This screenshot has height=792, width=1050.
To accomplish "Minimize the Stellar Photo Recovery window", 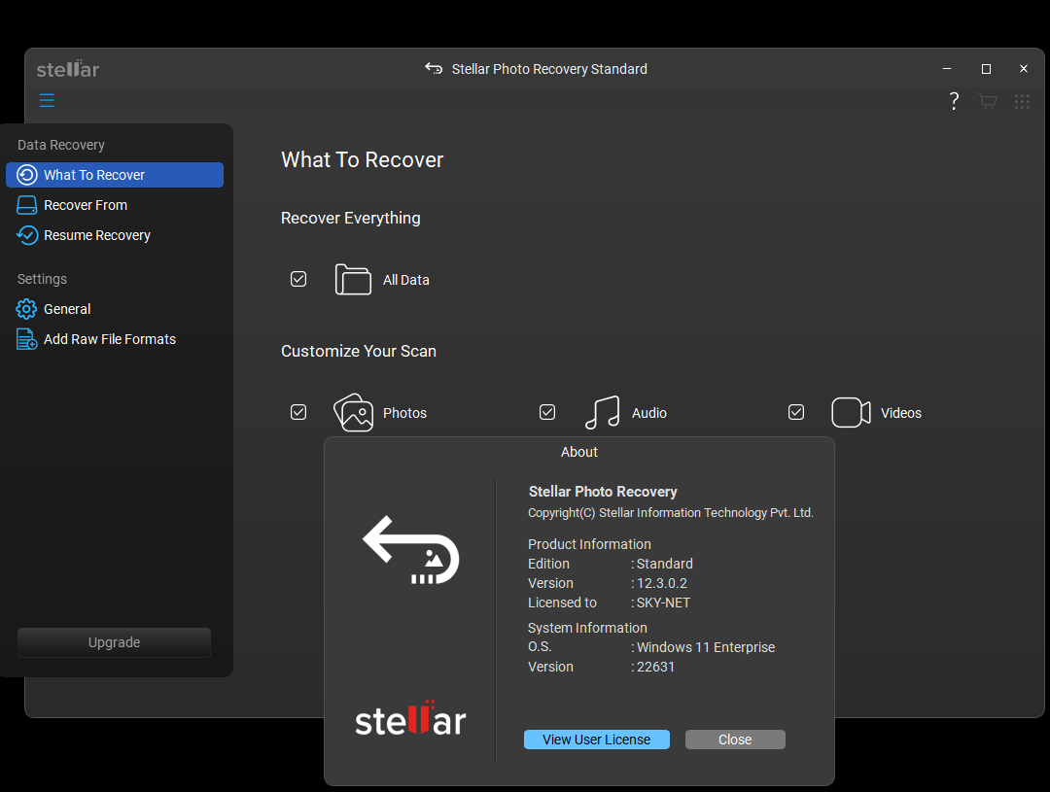I will pyautogui.click(x=947, y=68).
